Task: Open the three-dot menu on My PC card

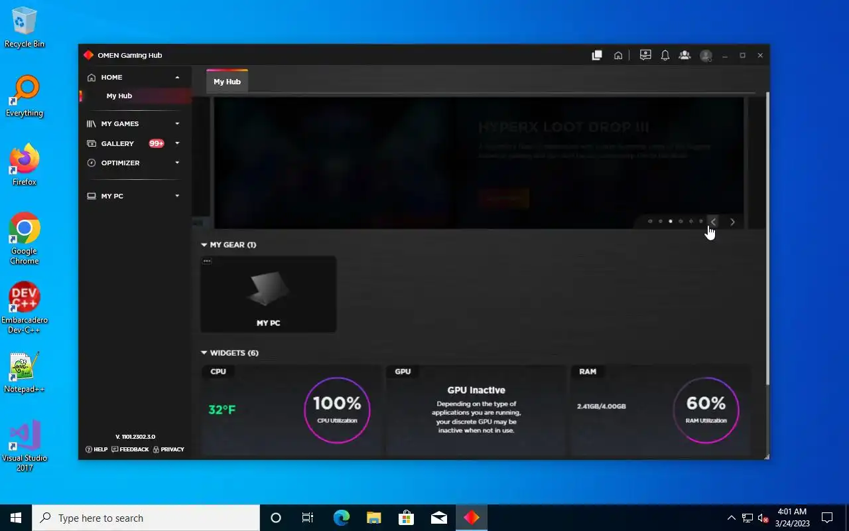Action: [207, 261]
